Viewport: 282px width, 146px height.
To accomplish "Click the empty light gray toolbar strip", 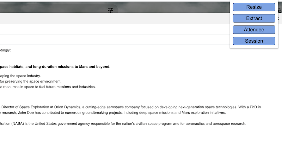I will (x=115, y=19).
